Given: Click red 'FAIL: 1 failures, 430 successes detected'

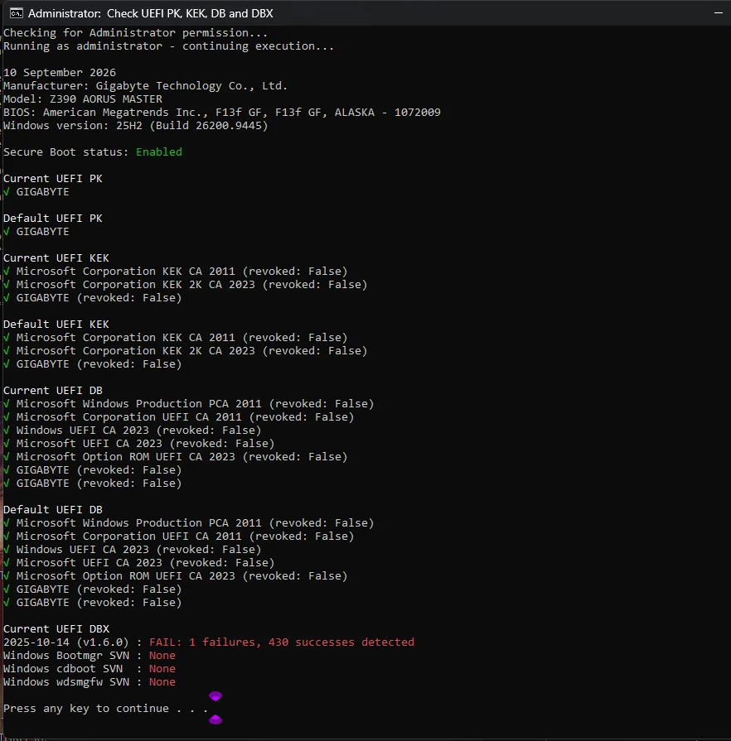Looking at the screenshot, I should point(282,642).
